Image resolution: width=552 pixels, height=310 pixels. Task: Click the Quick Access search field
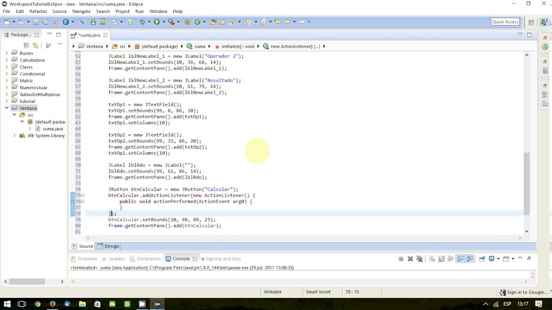(505, 22)
